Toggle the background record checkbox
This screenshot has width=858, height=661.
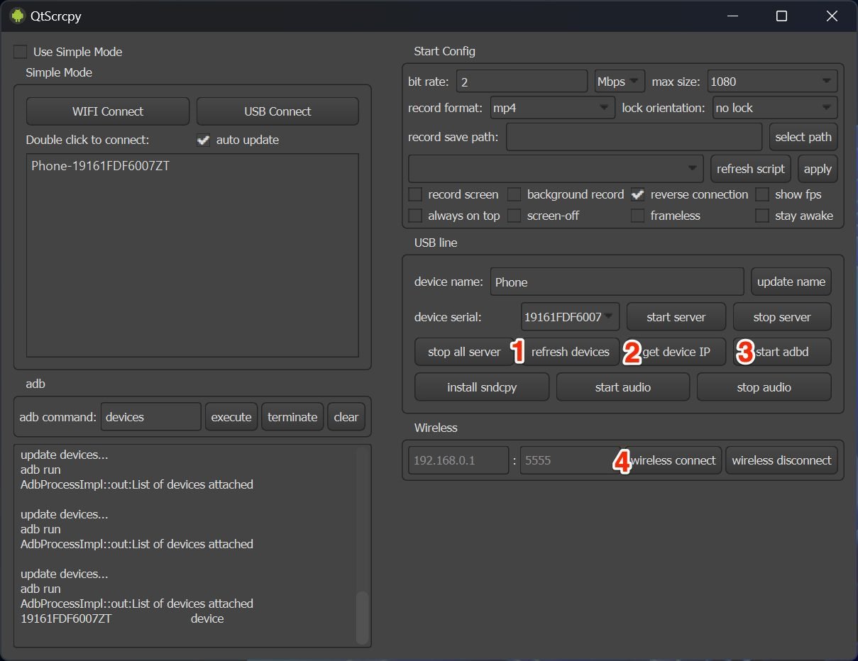point(515,194)
